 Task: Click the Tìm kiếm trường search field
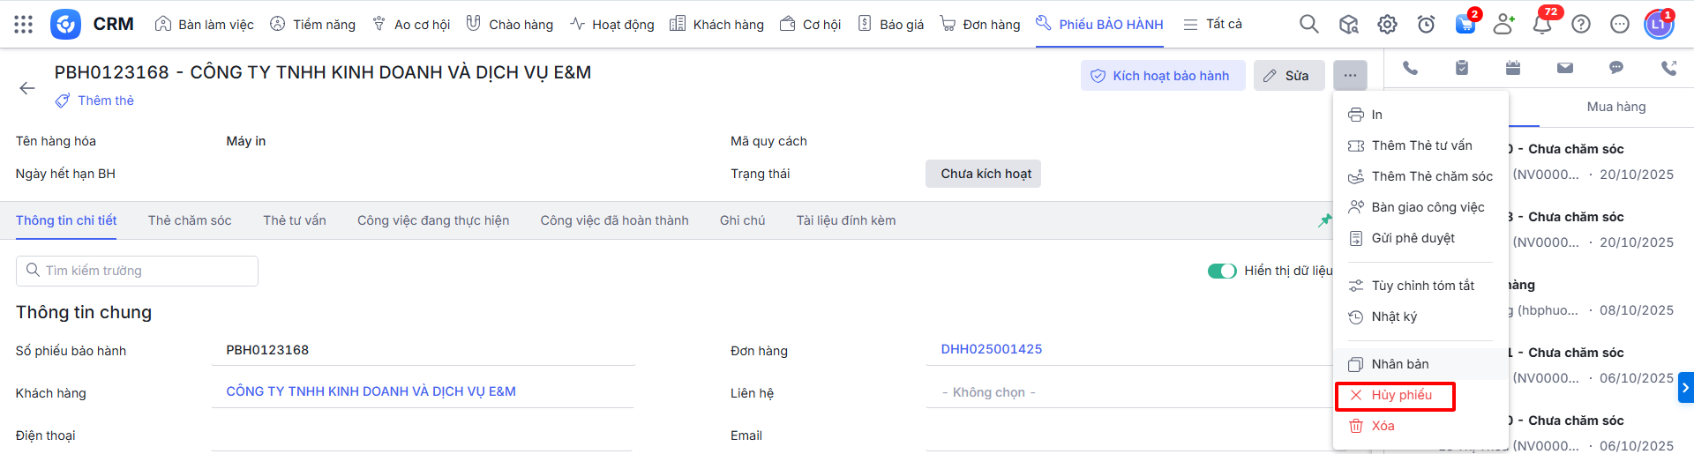pos(138,271)
